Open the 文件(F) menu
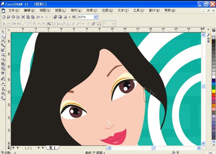Screen dimensions: 216x154 coord(14,10)
